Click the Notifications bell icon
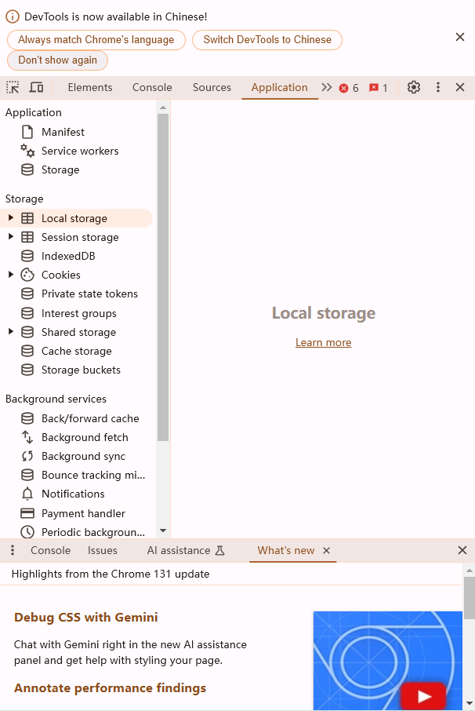 [x=27, y=494]
